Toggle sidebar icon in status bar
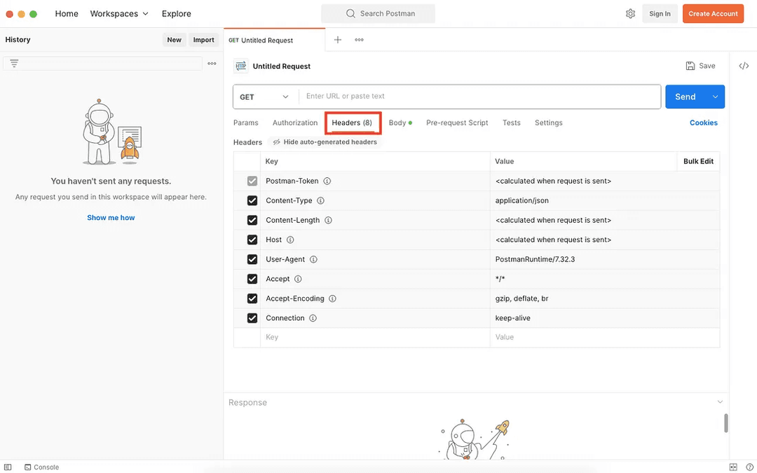Image resolution: width=757 pixels, height=473 pixels. click(8, 467)
